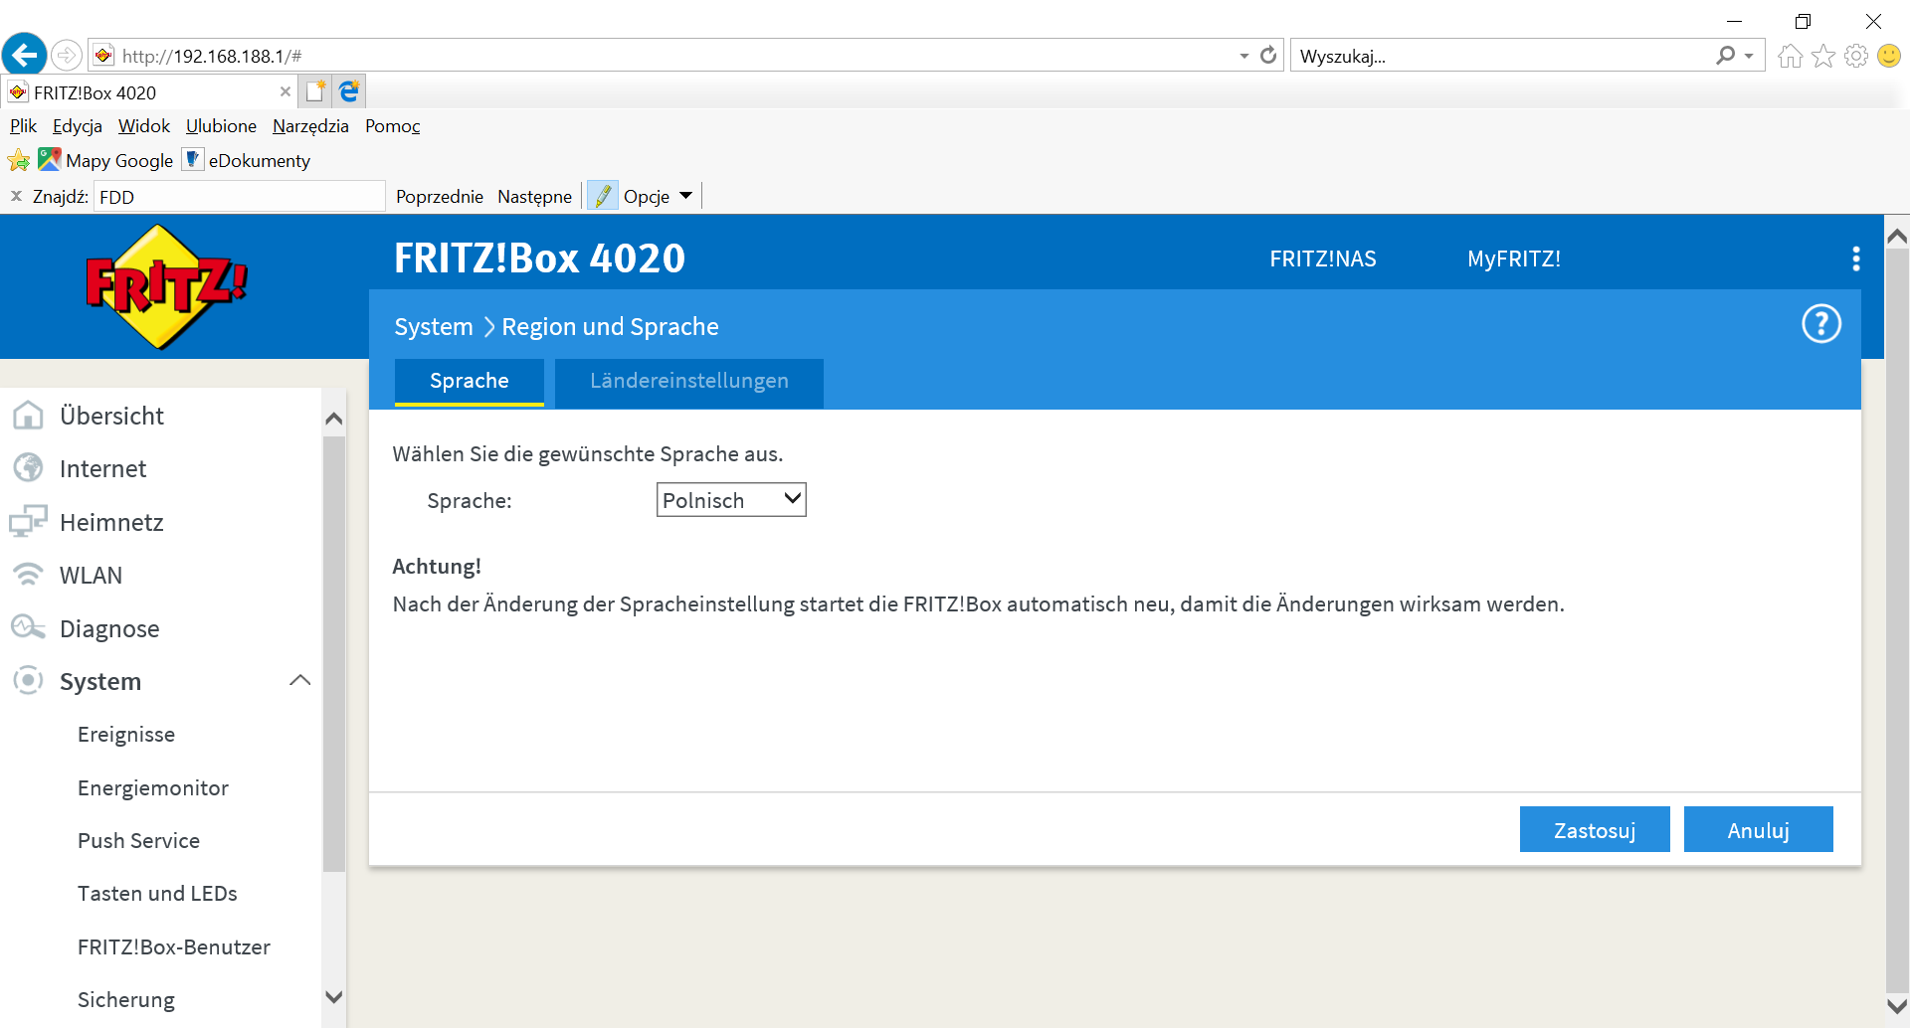
Task: Open the Opcje dropdown in find bar
Action: point(658,196)
